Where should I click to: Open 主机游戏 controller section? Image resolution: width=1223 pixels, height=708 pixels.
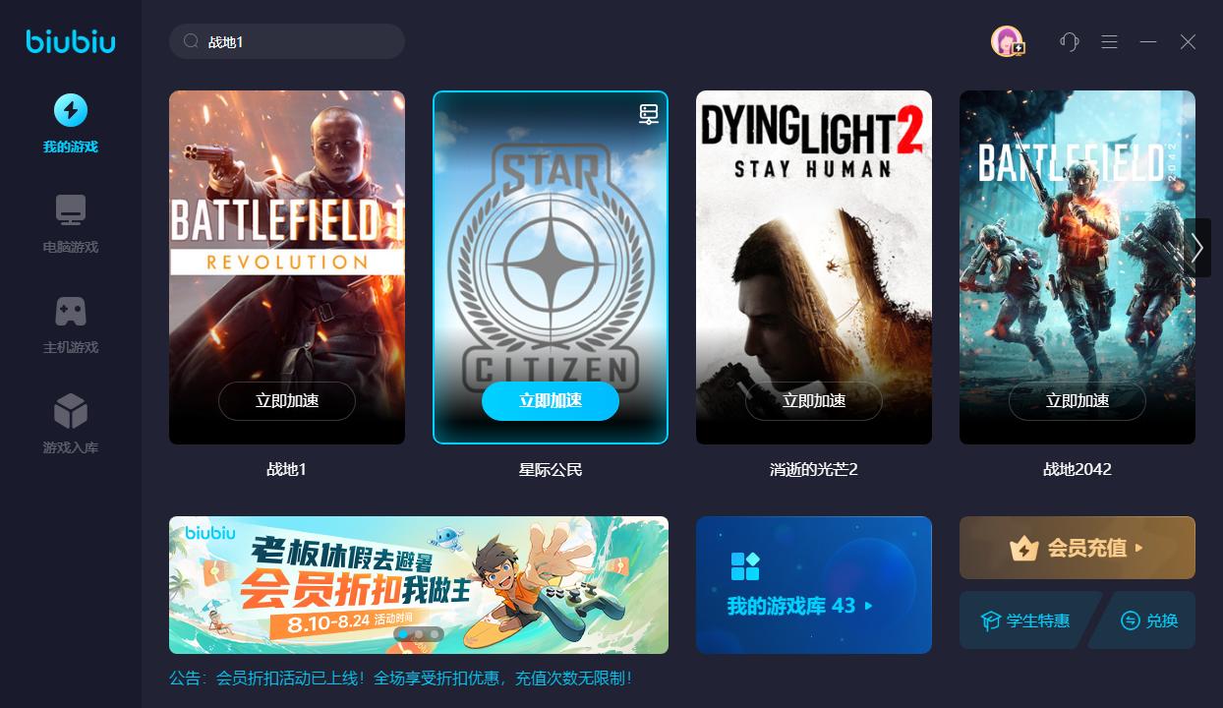(x=70, y=324)
